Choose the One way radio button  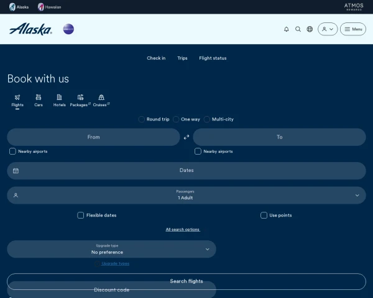(x=176, y=119)
